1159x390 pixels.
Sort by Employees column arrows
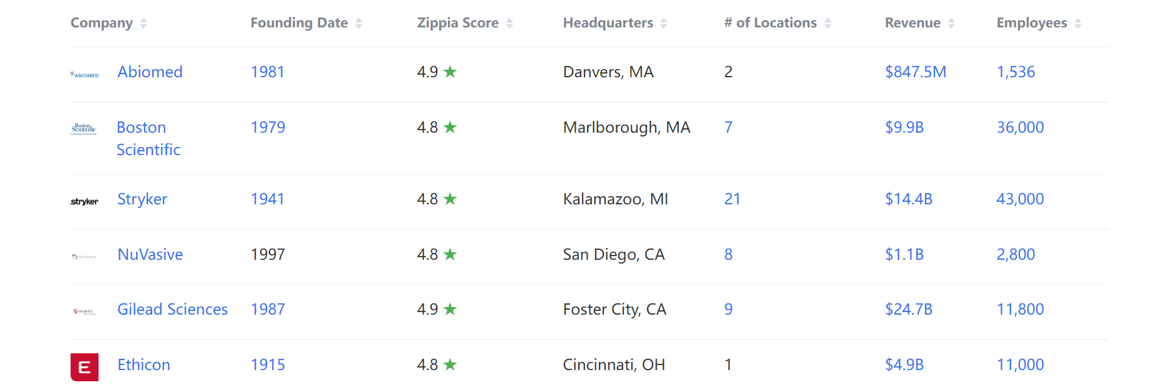coord(1078,23)
